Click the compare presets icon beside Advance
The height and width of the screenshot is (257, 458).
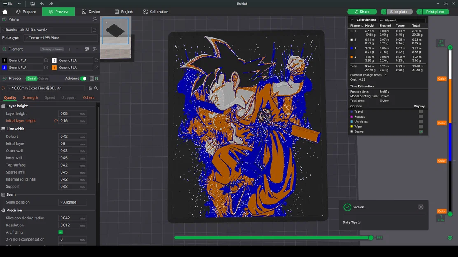click(96, 79)
